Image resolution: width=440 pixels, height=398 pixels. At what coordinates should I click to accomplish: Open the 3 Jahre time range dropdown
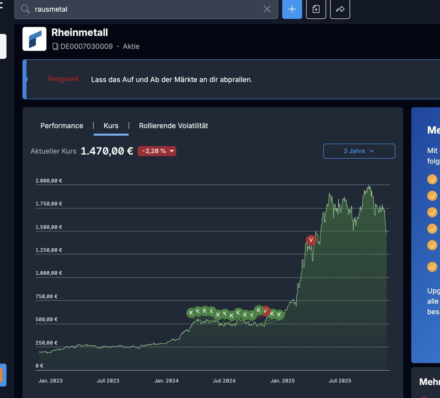click(359, 151)
